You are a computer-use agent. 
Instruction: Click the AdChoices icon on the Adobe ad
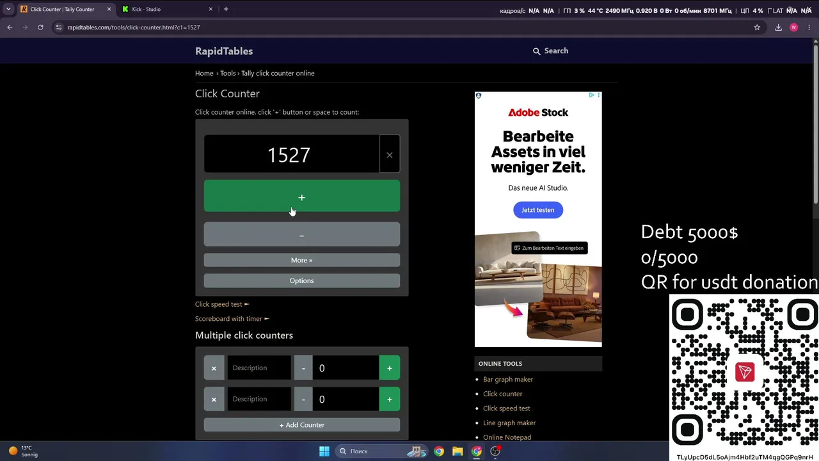click(x=592, y=95)
